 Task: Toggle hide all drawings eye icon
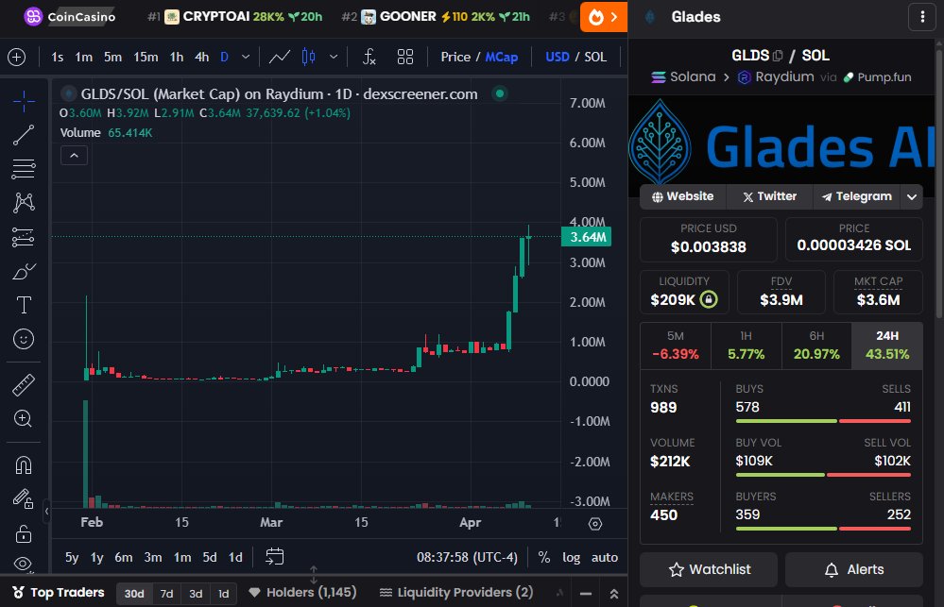[24, 564]
